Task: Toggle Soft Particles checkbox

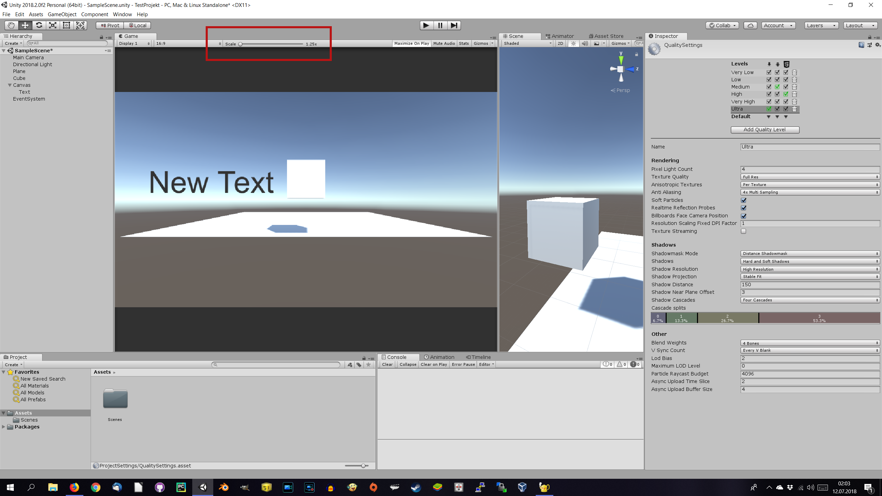Action: click(x=743, y=200)
